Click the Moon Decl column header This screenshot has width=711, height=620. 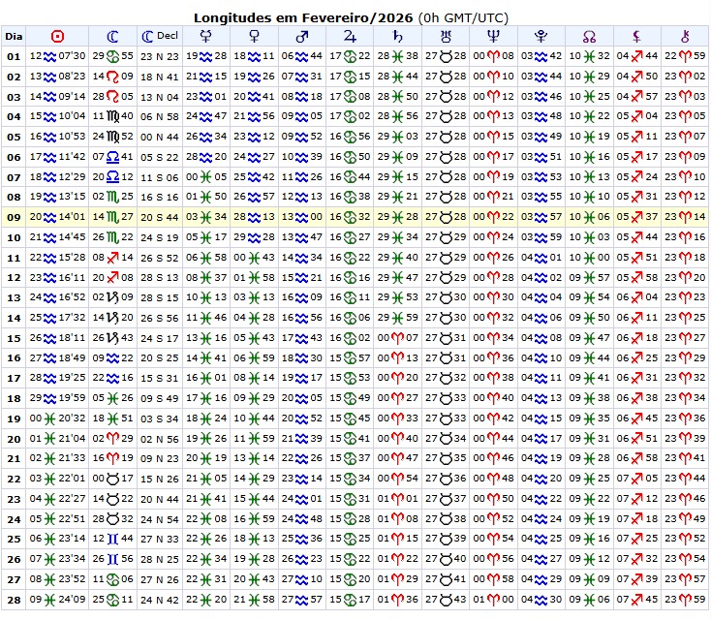(159, 37)
